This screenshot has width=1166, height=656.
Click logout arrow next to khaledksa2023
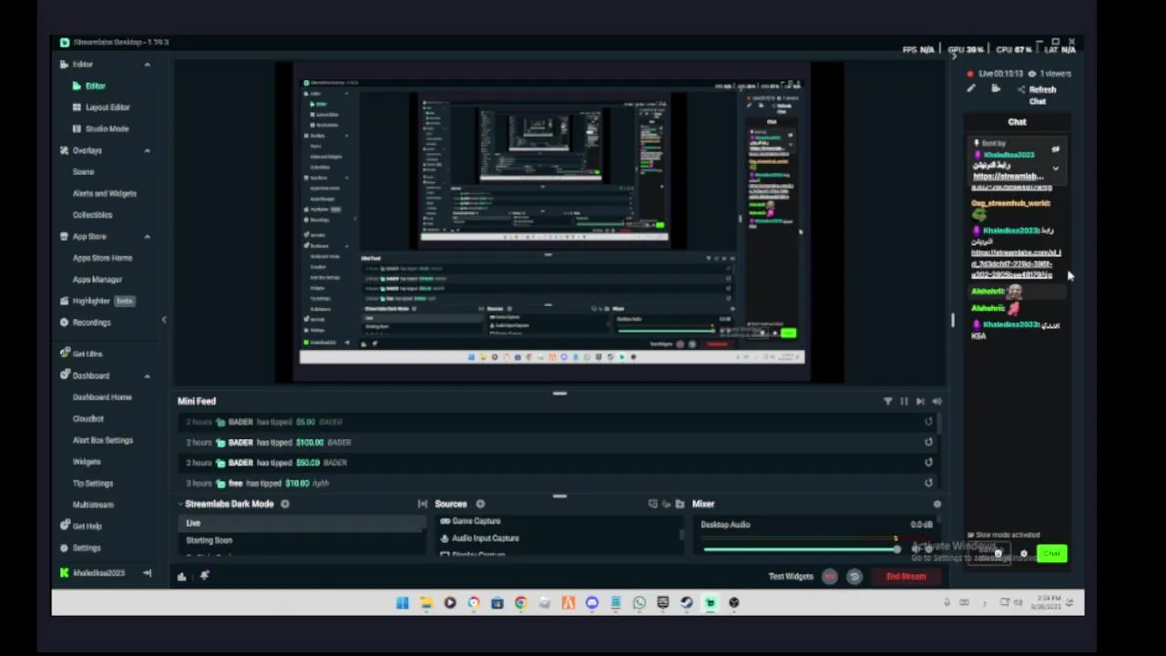[x=148, y=573]
